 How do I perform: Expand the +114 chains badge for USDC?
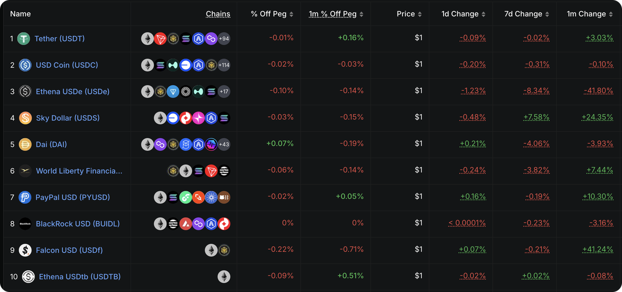pos(224,65)
